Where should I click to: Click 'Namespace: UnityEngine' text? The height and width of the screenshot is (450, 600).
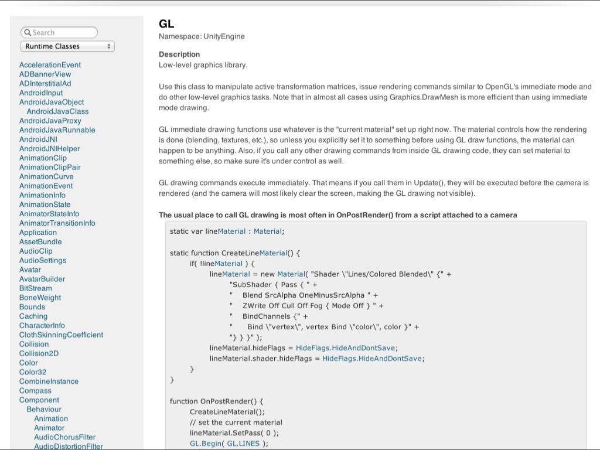(x=202, y=36)
